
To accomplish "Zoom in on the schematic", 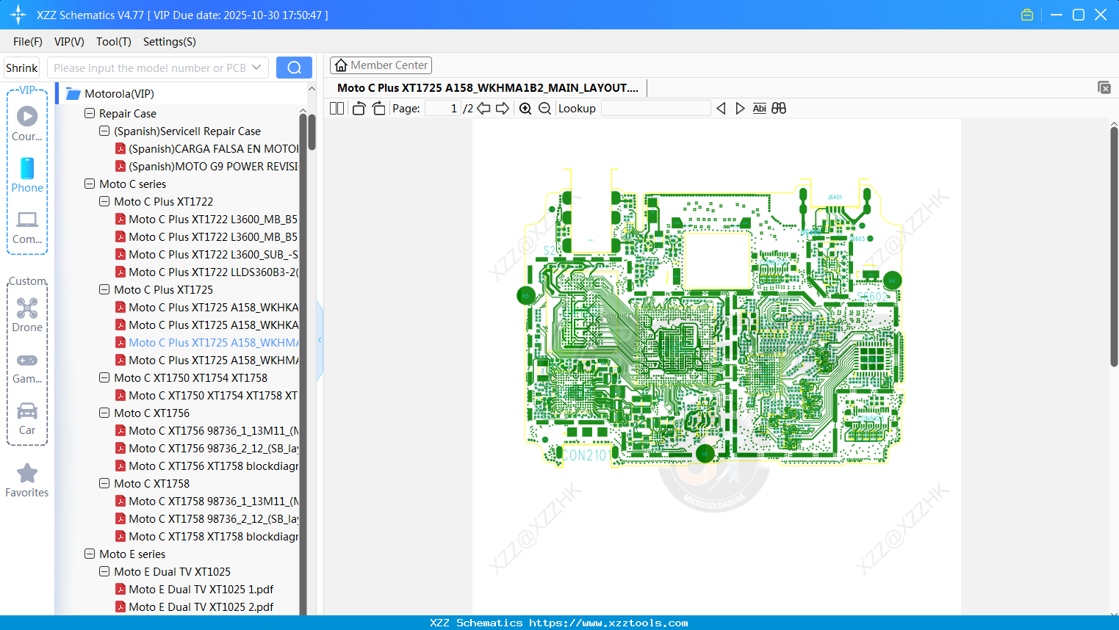I will [x=525, y=109].
